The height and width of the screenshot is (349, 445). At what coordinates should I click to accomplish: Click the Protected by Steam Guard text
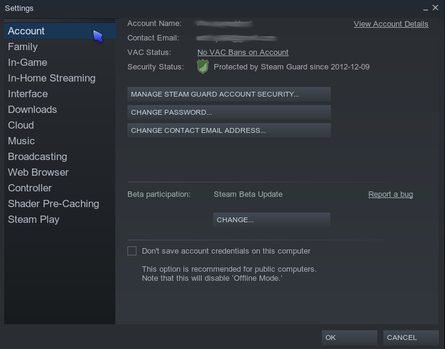point(292,67)
